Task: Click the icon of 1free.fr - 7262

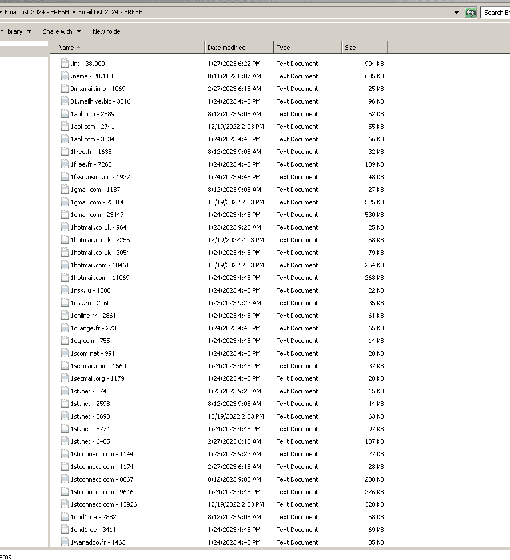Action: (65, 164)
